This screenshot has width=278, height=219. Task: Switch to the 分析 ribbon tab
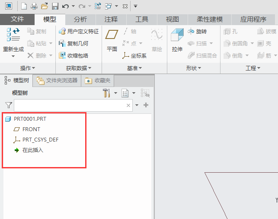coord(80,19)
